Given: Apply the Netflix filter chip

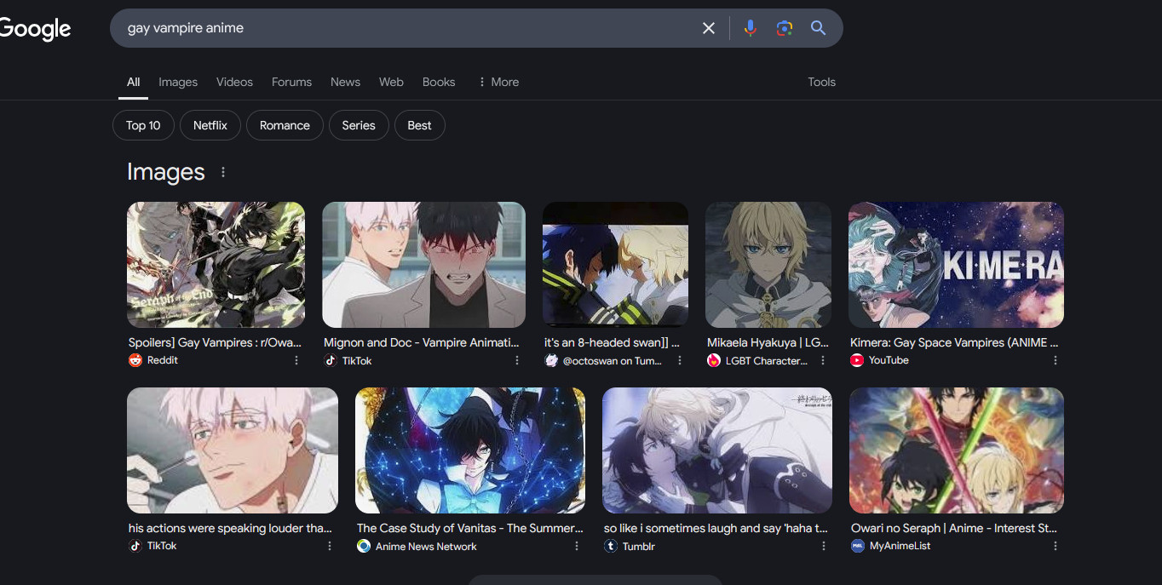Looking at the screenshot, I should (210, 125).
